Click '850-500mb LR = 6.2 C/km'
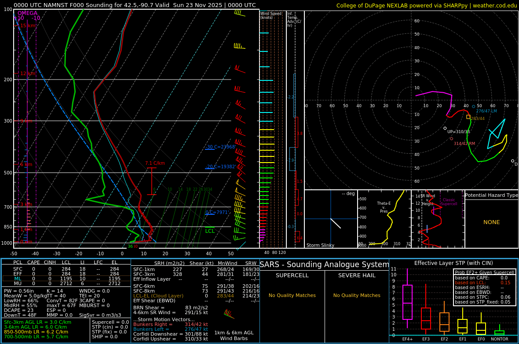Screen dimensions: 519x344 [x=36, y=332]
